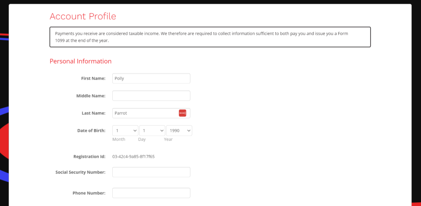The height and width of the screenshot is (206, 421).
Task: Click the Phone Number label
Action: point(89,193)
